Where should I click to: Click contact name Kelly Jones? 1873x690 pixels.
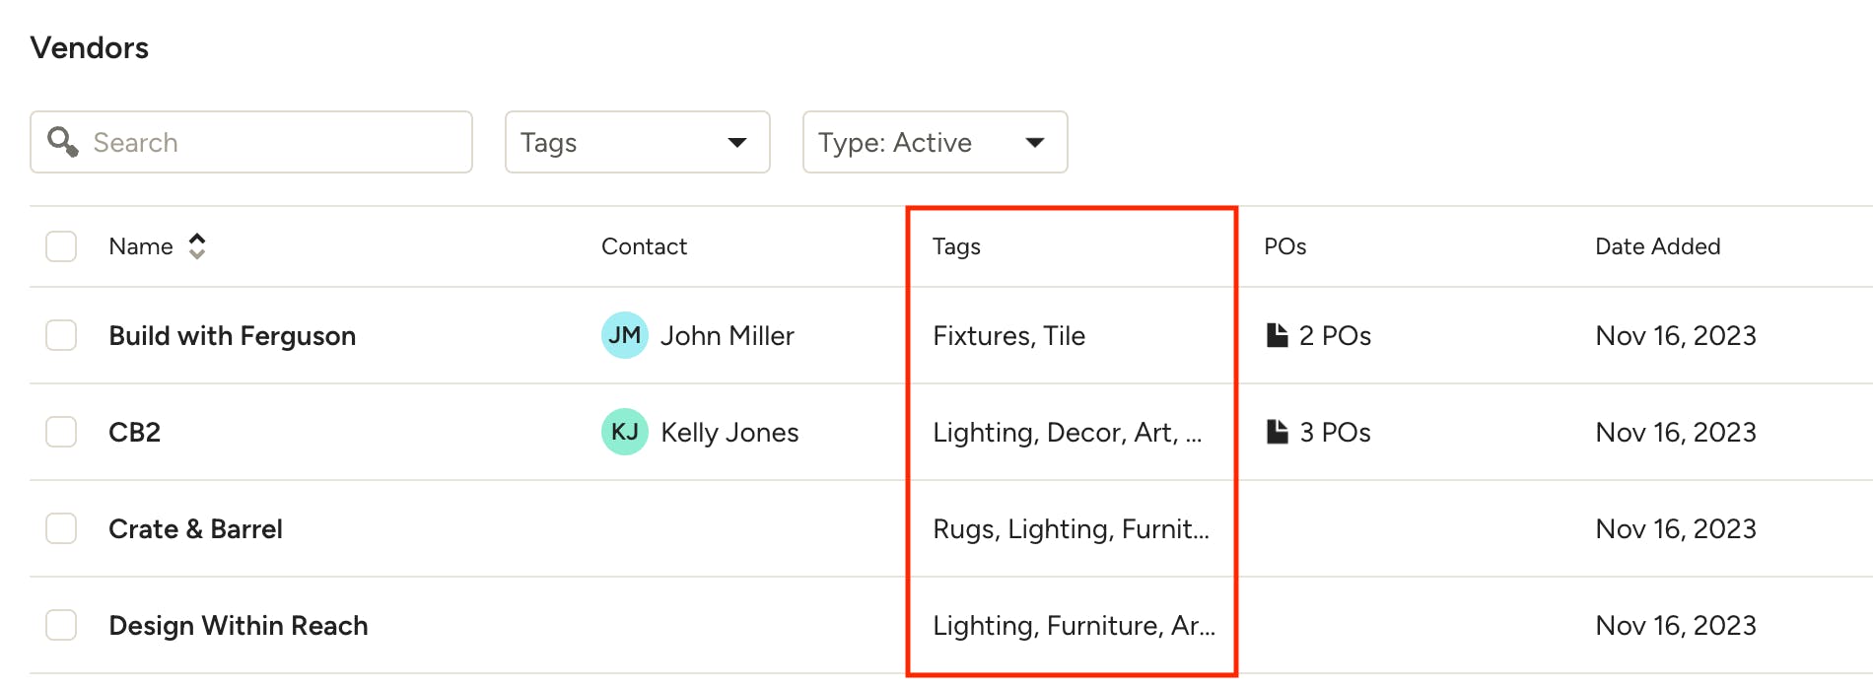coord(729,432)
